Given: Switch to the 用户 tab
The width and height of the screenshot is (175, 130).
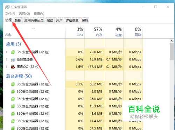Looking at the screenshot, I should [59, 21].
